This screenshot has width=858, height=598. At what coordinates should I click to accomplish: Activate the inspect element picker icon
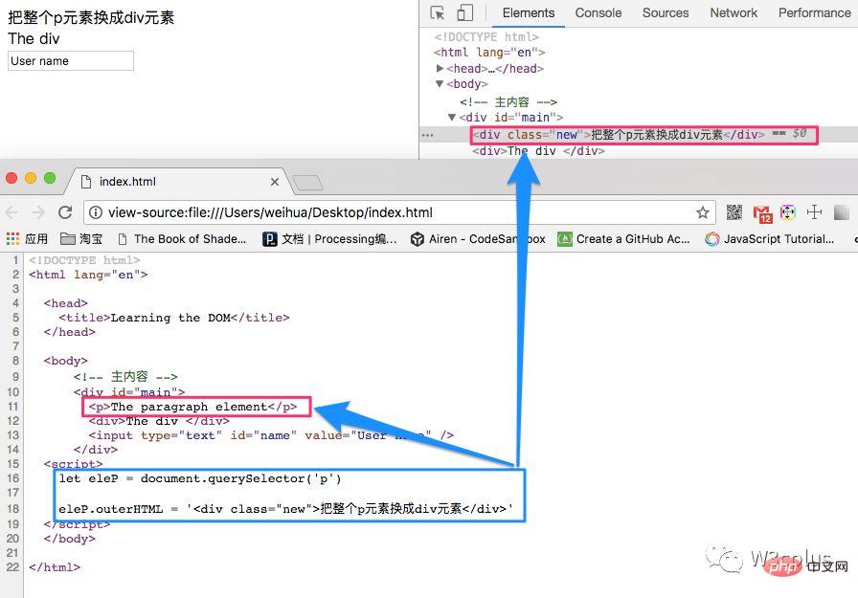[x=438, y=12]
